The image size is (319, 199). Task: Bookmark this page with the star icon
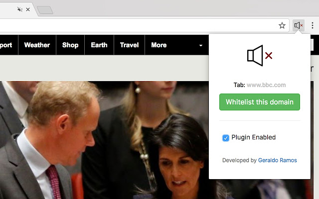(282, 25)
